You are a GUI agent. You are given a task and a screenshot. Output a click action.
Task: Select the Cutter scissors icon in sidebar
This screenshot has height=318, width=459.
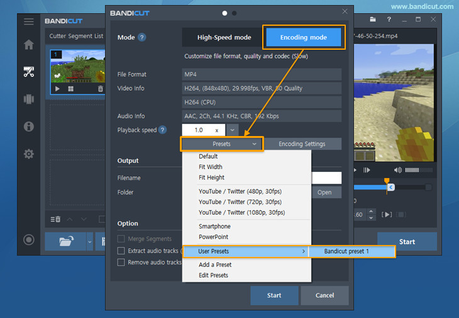pos(28,72)
